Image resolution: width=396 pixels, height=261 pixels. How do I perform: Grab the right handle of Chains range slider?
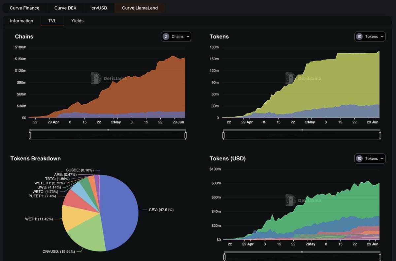click(185, 135)
